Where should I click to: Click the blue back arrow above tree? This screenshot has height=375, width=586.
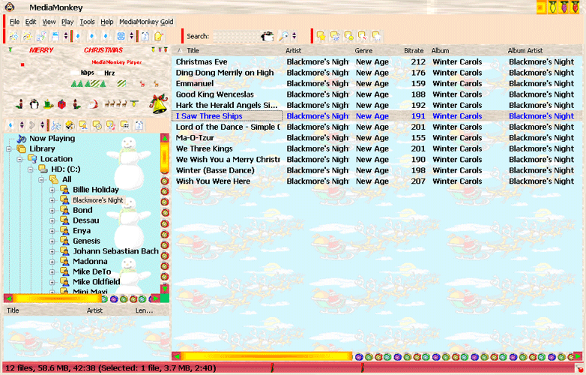click(11, 125)
